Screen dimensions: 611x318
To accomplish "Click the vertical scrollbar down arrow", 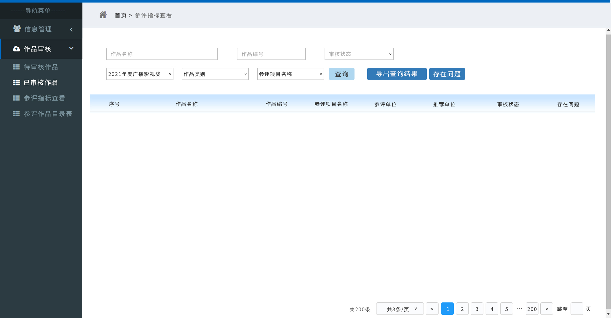I will coord(608,314).
